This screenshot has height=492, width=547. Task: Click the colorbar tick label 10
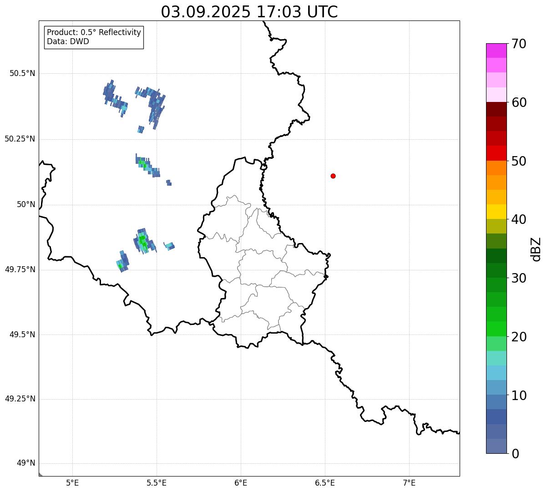519,396
